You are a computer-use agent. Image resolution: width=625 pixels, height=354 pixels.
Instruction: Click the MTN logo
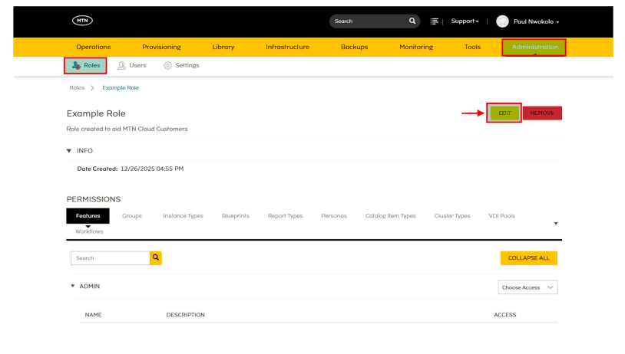pyautogui.click(x=82, y=20)
